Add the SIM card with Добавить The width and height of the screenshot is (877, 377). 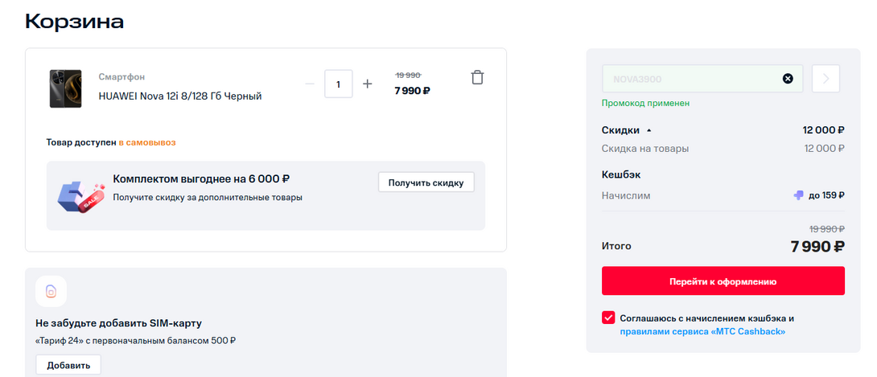point(68,365)
